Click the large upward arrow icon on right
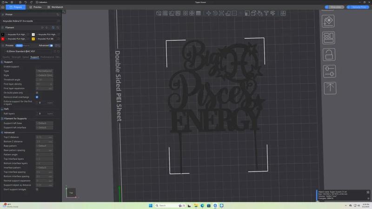The height and width of the screenshot is (209, 372). pos(330,88)
